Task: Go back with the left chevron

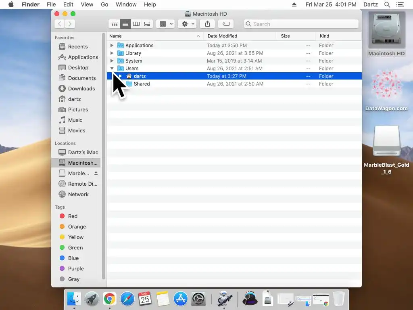Action: pos(60,24)
